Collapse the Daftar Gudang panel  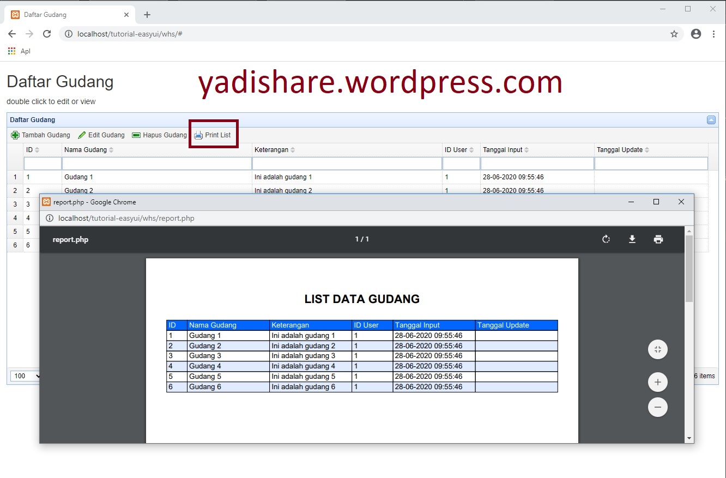711,119
